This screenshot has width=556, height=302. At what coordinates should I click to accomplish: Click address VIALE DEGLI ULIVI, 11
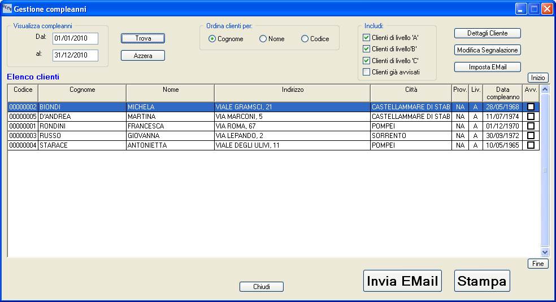coord(292,145)
